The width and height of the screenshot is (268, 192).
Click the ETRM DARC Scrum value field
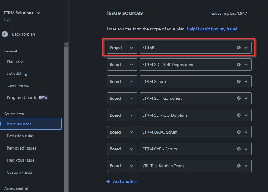[x=196, y=132]
